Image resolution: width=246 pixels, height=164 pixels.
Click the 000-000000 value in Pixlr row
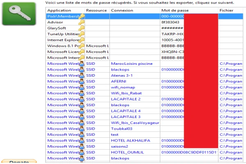click(x=173, y=16)
